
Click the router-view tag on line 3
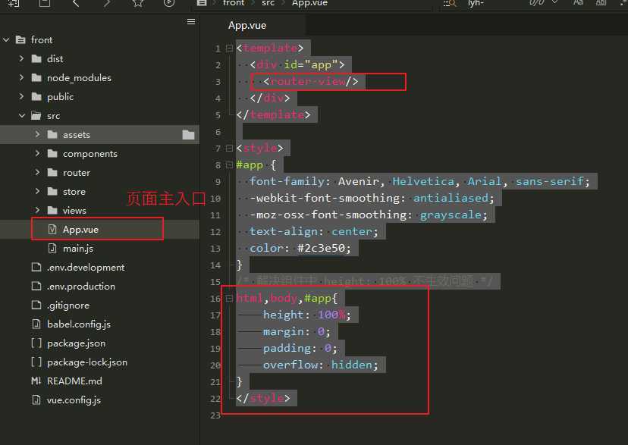[311, 82]
